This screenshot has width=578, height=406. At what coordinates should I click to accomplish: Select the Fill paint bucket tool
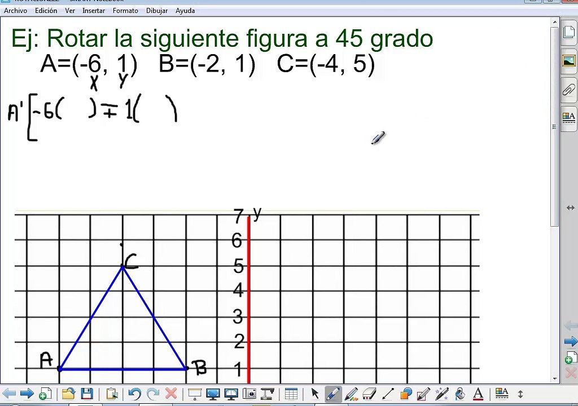point(459,394)
